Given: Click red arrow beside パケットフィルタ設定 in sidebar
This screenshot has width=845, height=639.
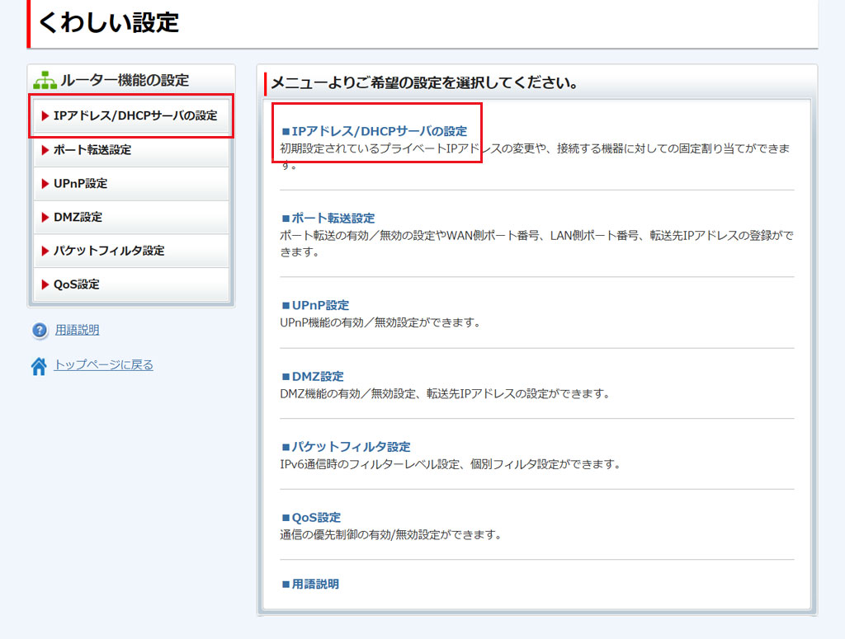Looking at the screenshot, I should click(x=45, y=251).
